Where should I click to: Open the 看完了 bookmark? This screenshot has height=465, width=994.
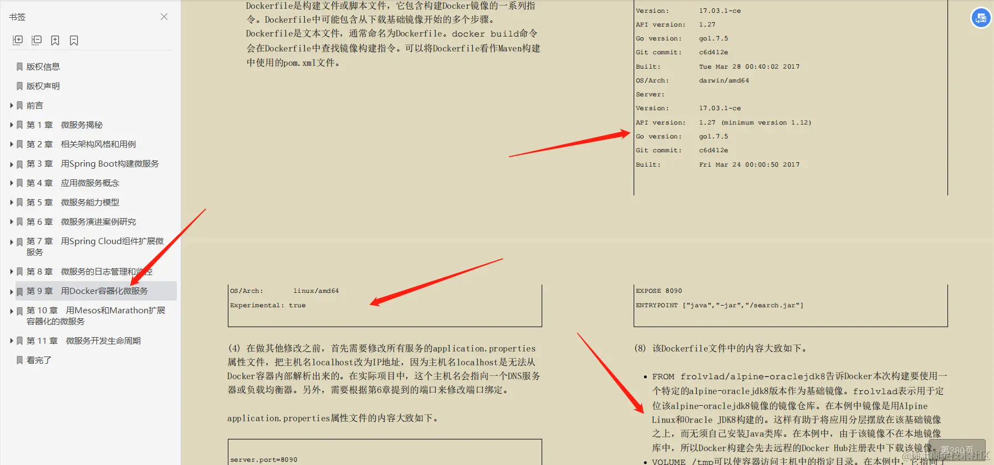tap(39, 360)
